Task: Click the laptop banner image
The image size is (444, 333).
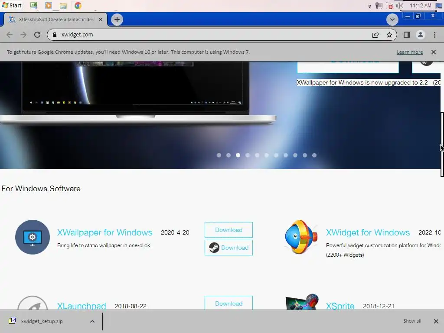Action: 138,94
